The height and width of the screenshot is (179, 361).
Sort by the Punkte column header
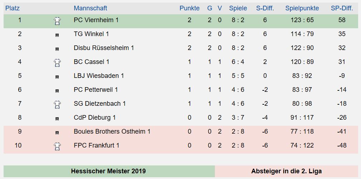coord(189,8)
